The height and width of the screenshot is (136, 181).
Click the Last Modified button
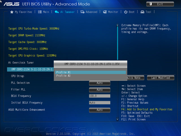(x=161, y=78)
